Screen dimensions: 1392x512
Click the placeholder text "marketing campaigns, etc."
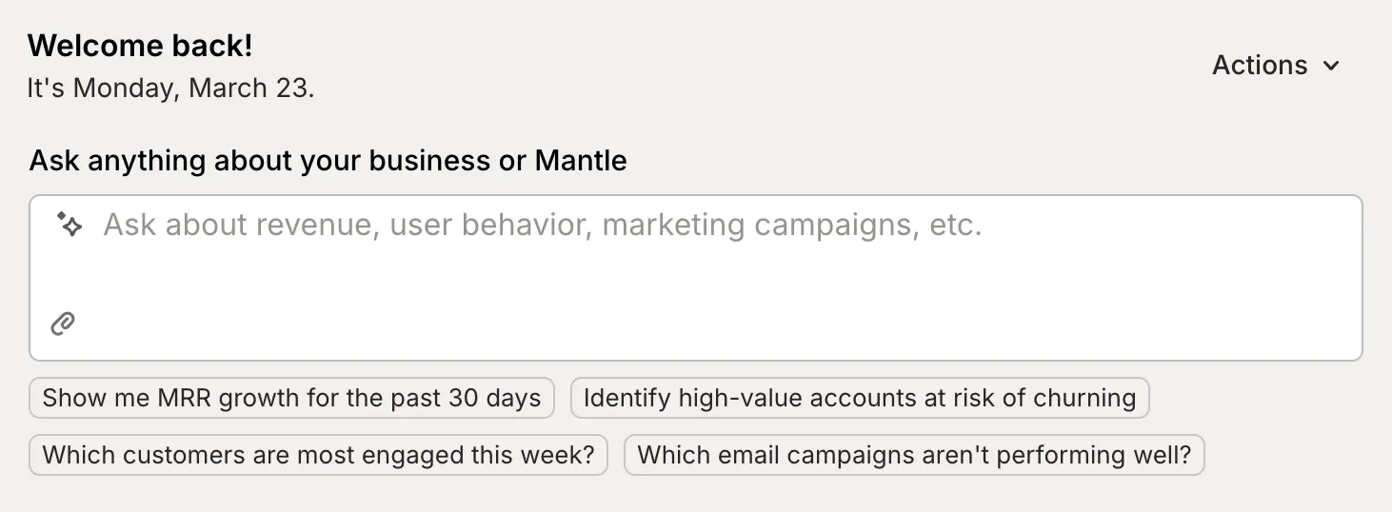coord(791,225)
